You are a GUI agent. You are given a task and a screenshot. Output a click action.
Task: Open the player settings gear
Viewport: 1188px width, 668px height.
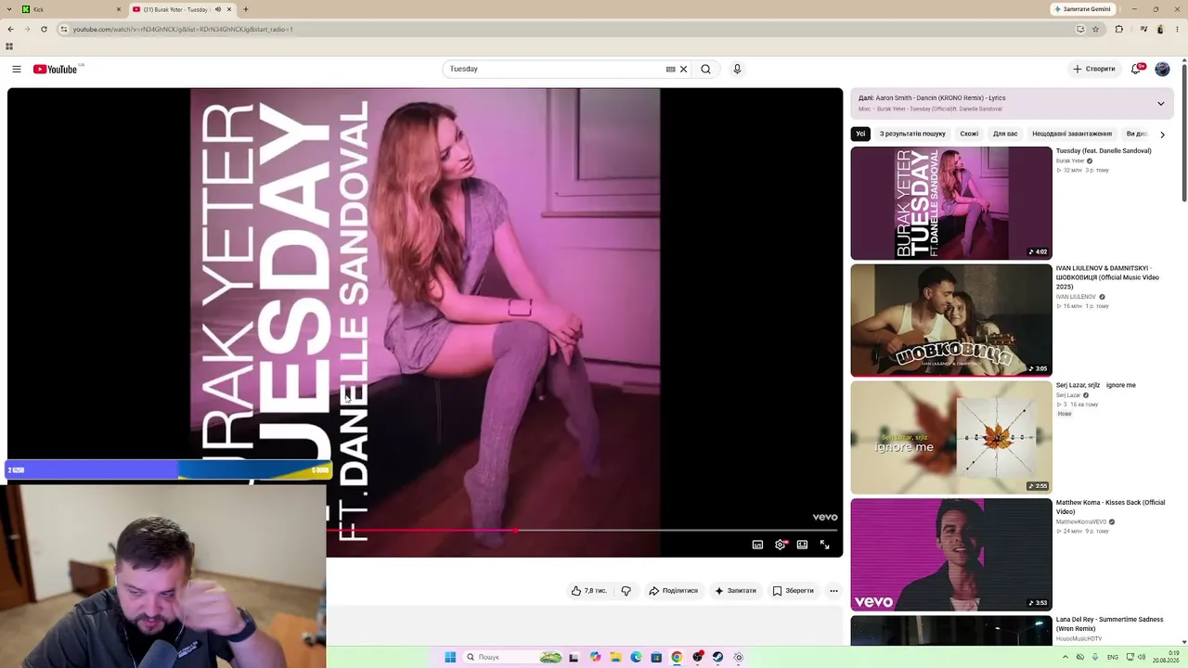point(780,545)
